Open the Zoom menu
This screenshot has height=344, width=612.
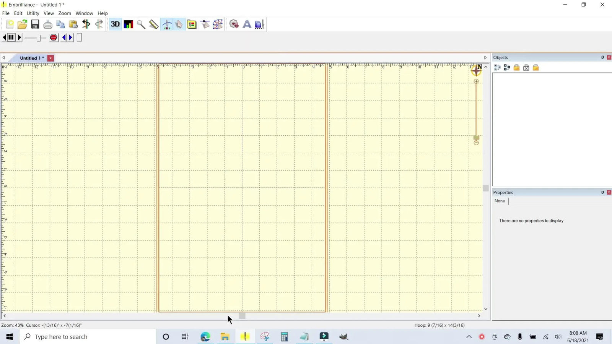point(65,13)
